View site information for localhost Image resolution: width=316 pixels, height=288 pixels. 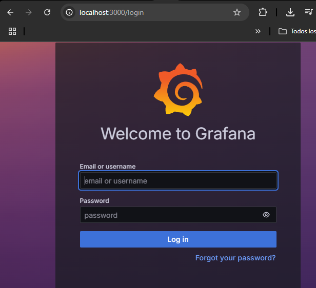click(x=70, y=12)
